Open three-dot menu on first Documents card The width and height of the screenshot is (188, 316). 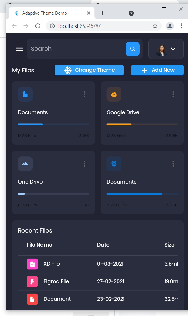click(84, 94)
